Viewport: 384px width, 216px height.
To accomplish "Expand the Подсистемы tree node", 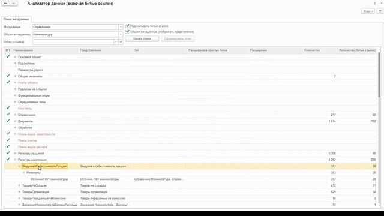I will pos(15,63).
